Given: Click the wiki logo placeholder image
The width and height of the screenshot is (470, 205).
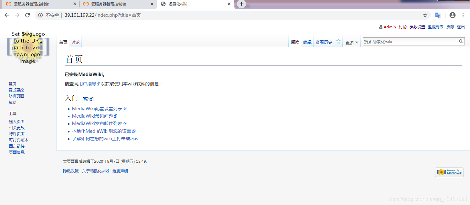Looking at the screenshot, I should (x=28, y=47).
